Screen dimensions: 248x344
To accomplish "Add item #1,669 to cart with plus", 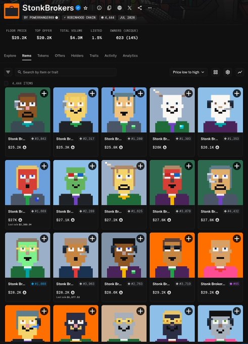I will [44, 166].
